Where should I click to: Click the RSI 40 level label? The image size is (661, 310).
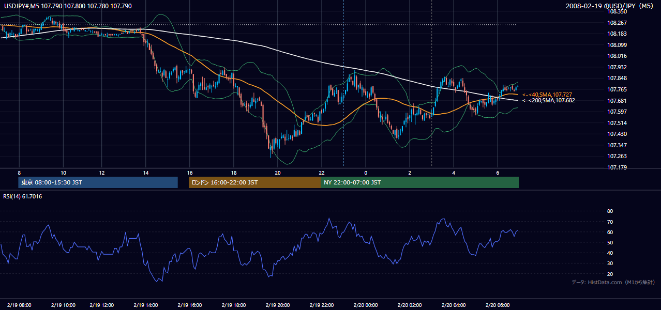tap(610, 253)
